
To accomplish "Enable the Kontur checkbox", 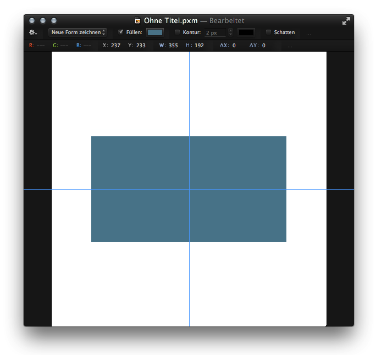I will click(x=177, y=32).
